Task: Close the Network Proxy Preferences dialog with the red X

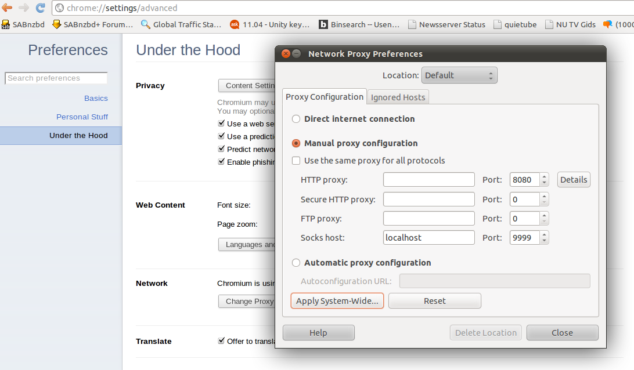Action: [x=286, y=54]
